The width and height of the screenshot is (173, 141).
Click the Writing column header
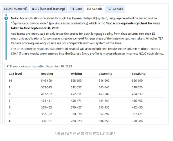tap(76, 74)
